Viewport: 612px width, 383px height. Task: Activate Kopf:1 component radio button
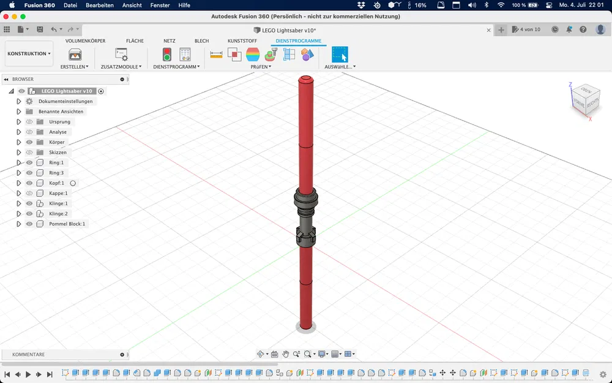73,183
